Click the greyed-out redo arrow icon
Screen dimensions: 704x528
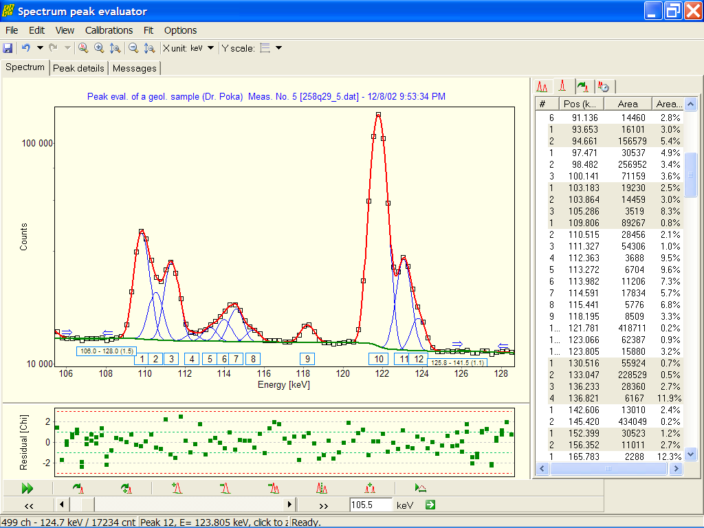(53, 48)
